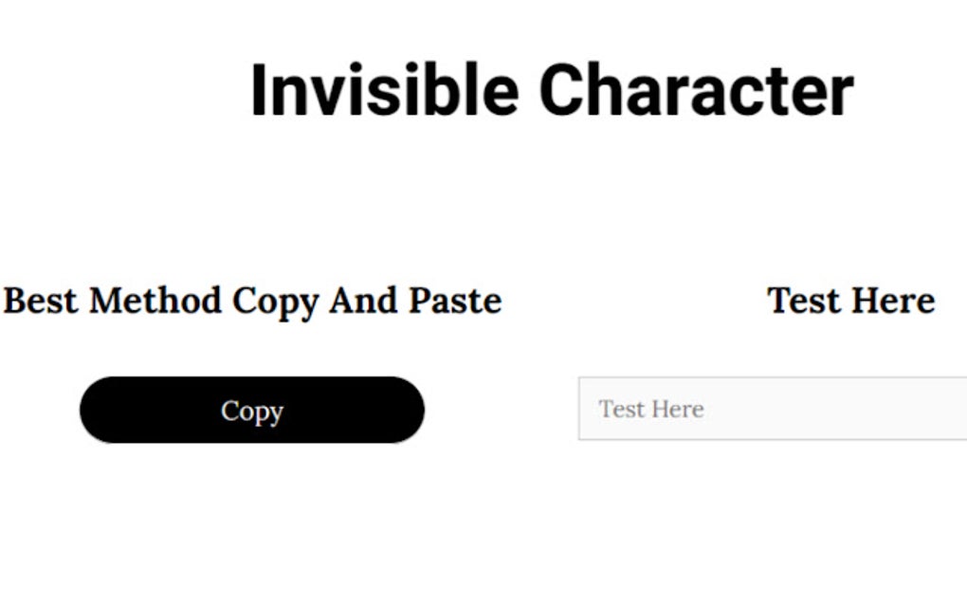Activate the test input box

click(772, 409)
